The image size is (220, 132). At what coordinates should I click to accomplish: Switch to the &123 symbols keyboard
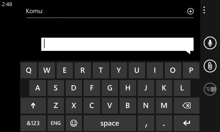pyautogui.click(x=33, y=123)
